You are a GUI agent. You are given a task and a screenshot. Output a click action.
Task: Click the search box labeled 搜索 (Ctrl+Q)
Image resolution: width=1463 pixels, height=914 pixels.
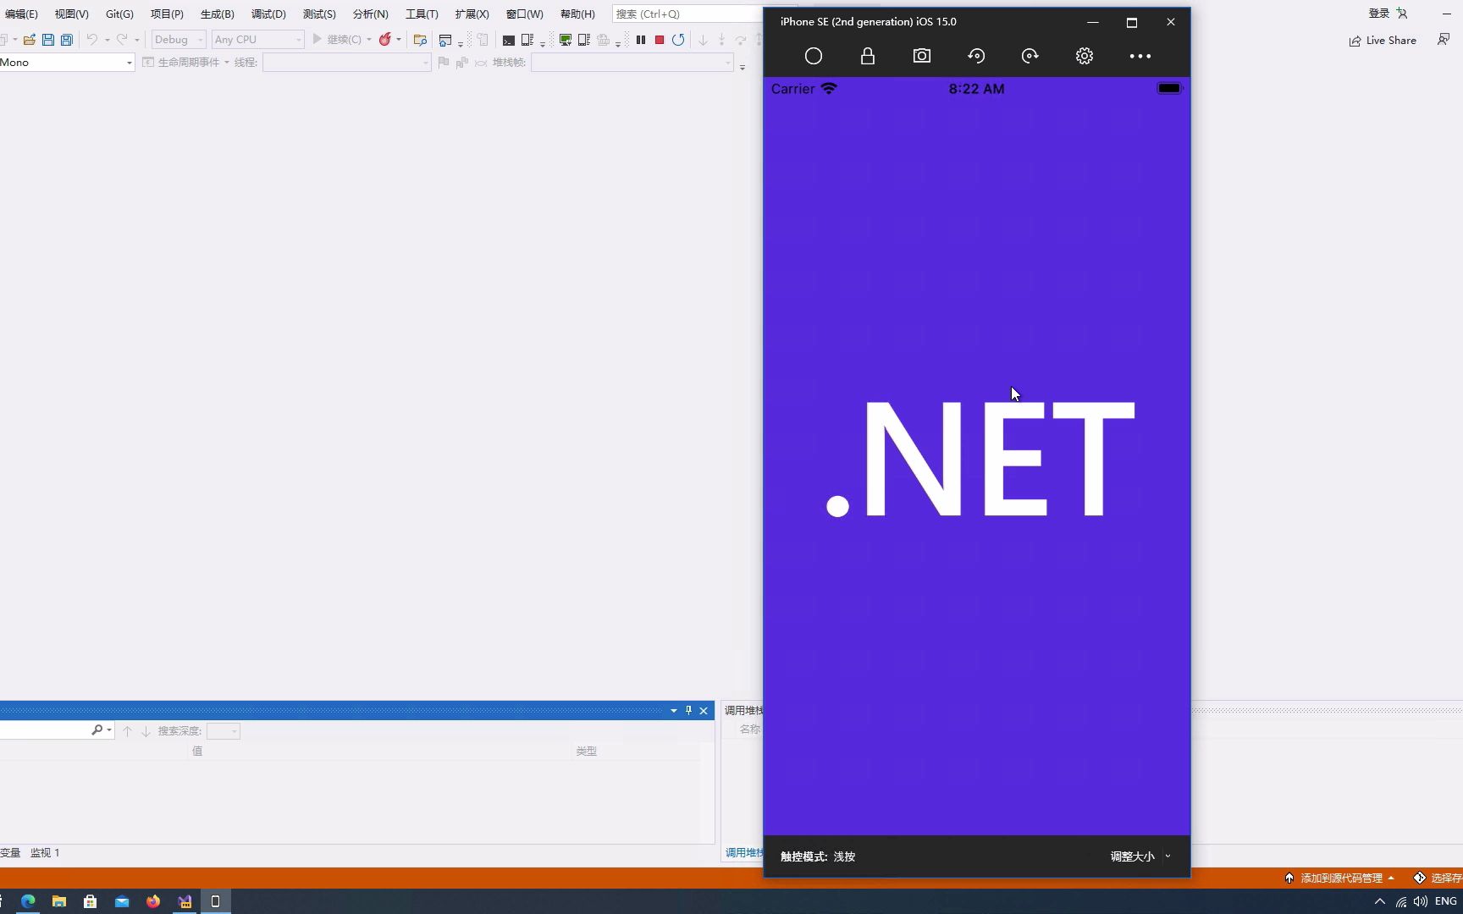(x=677, y=14)
